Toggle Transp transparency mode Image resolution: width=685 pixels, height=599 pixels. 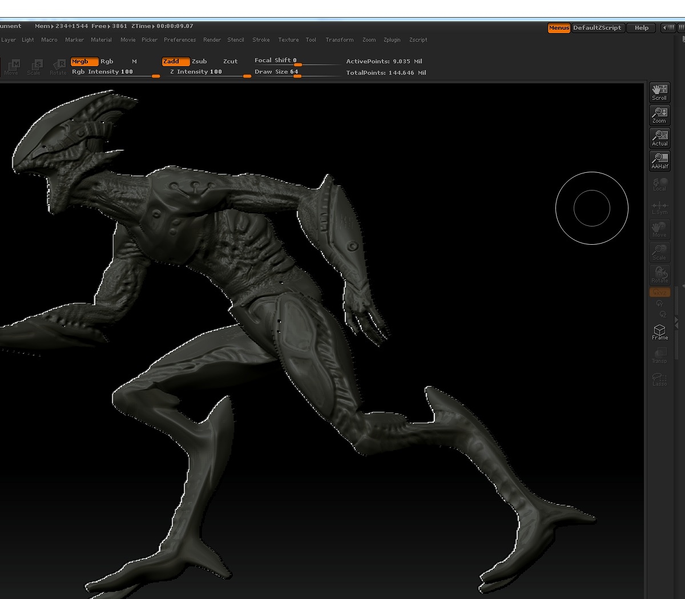click(x=659, y=355)
